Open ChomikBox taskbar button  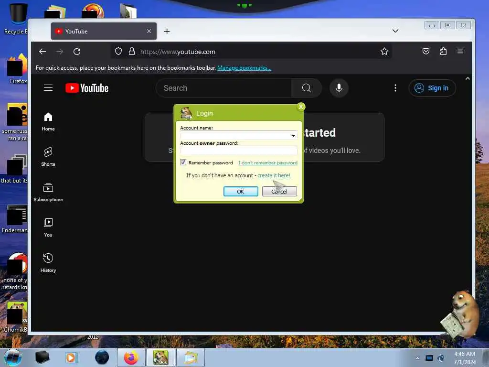(x=160, y=357)
